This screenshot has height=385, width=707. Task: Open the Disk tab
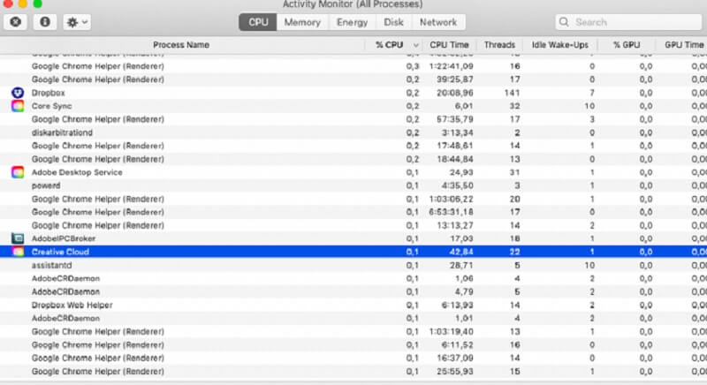(x=393, y=22)
